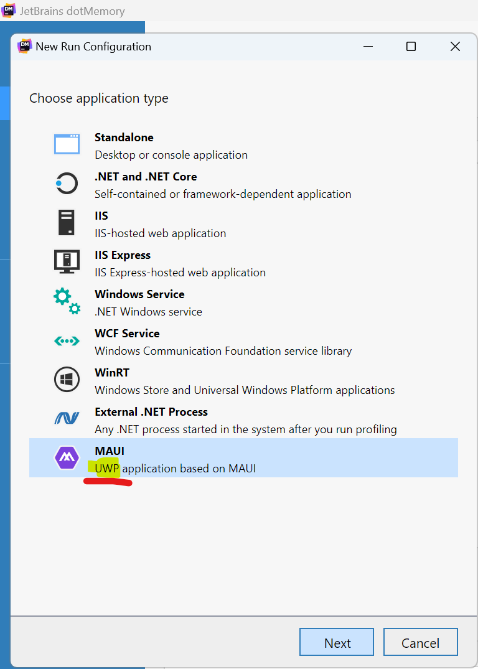Screen dimensions: 478x669
Task: Click the WCF Service arrows icon
Action: pyautogui.click(x=67, y=341)
